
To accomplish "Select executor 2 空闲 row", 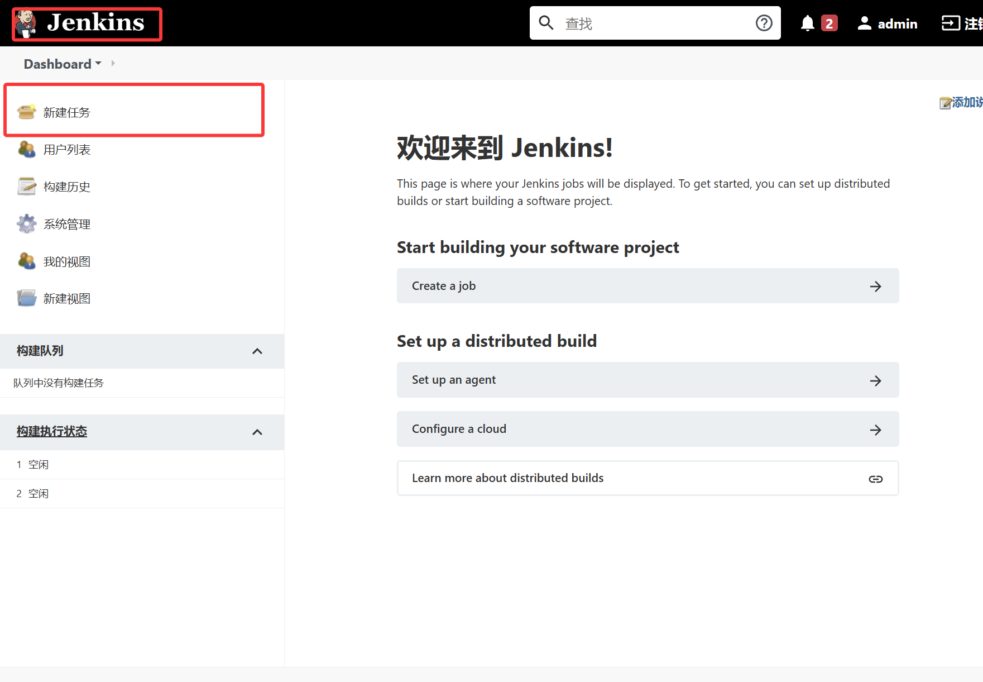I will 142,494.
